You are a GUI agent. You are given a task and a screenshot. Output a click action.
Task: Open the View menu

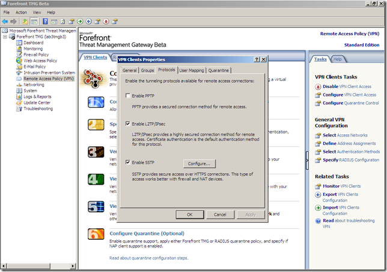[37, 13]
